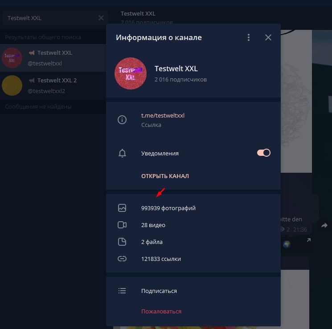
Task: Click the bell notifications icon
Action: 122,153
